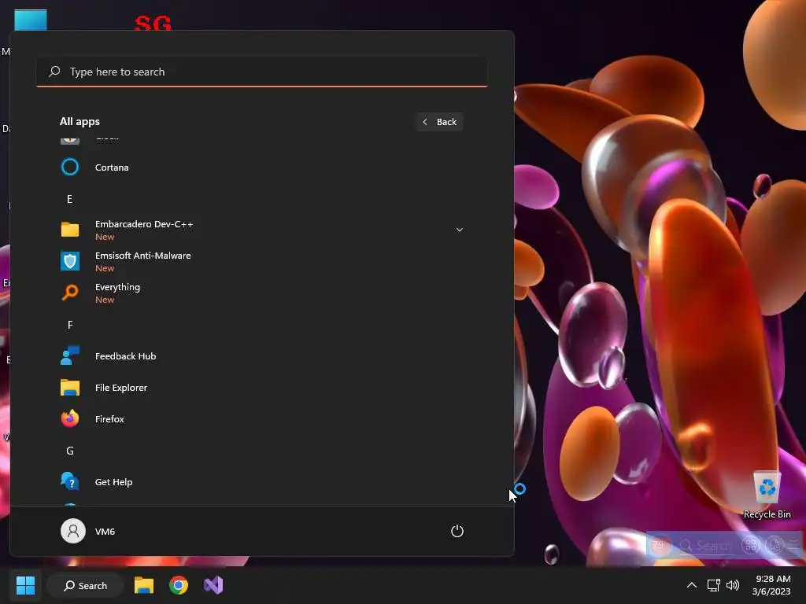Click the Power button in Start menu
Image resolution: width=806 pixels, height=604 pixels.
tap(457, 531)
